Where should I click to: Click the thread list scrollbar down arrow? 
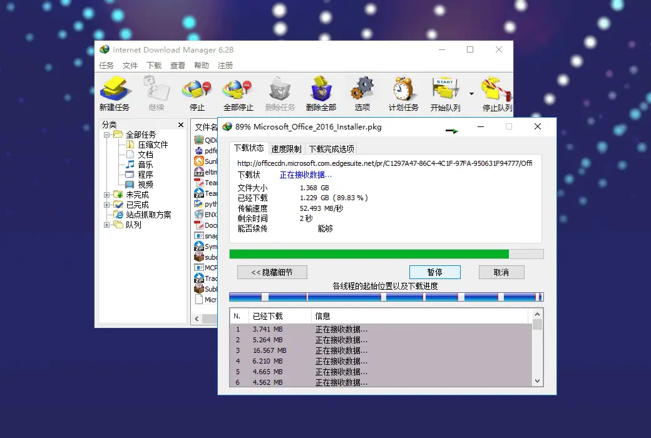(537, 380)
